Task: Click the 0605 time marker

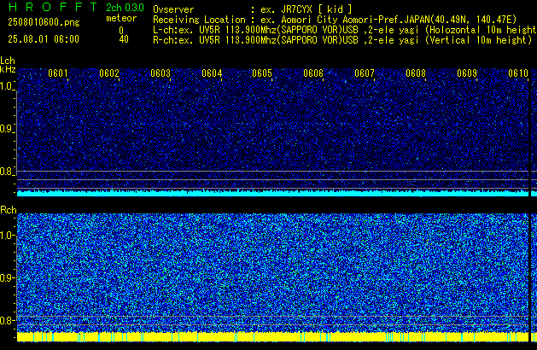Action: (x=262, y=73)
